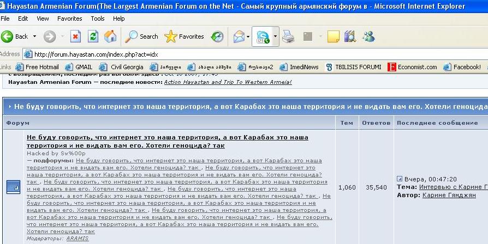
Task: Click the gray Edit toolbar icon
Action: (307, 36)
